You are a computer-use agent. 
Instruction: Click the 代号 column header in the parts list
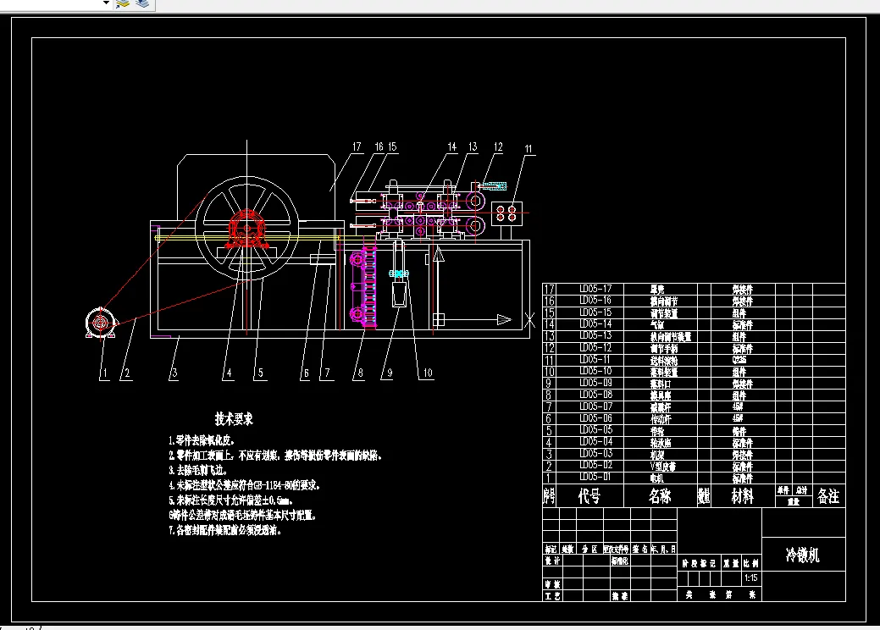click(589, 496)
